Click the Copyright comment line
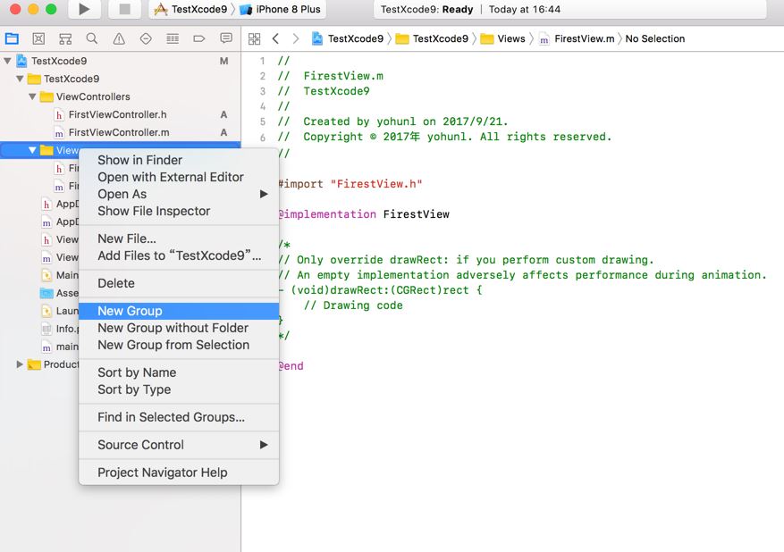784x552 pixels. (x=444, y=137)
